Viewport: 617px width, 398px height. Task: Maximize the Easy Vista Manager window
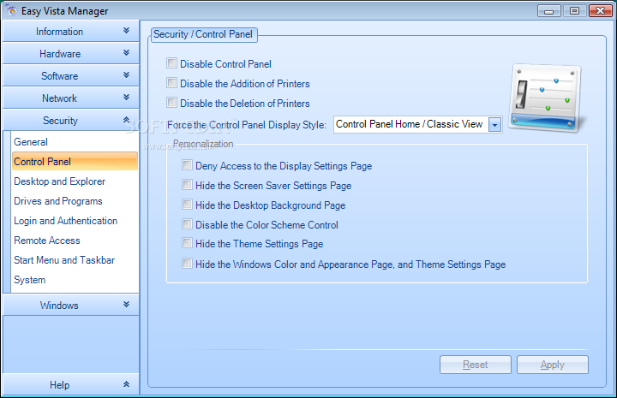[574, 11]
